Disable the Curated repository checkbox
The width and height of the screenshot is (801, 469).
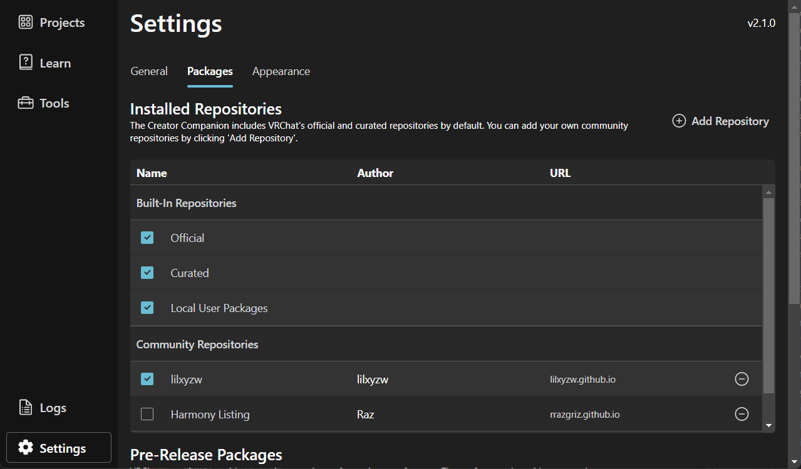[147, 273]
